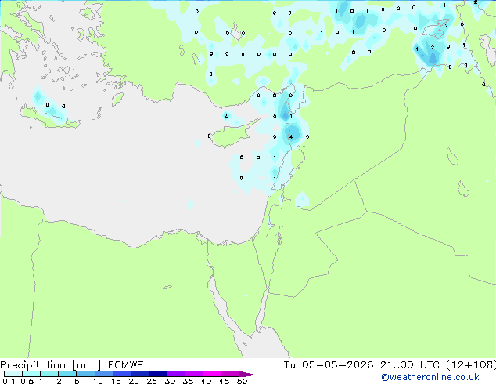The height and width of the screenshot is (384, 496).
Task: Click the '2' value northwest of Cyprus
Action: tap(226, 116)
